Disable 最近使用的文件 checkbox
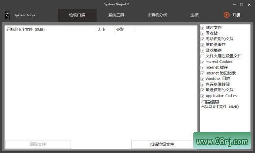Viewport: 255px width, 153px height. (x=202, y=90)
